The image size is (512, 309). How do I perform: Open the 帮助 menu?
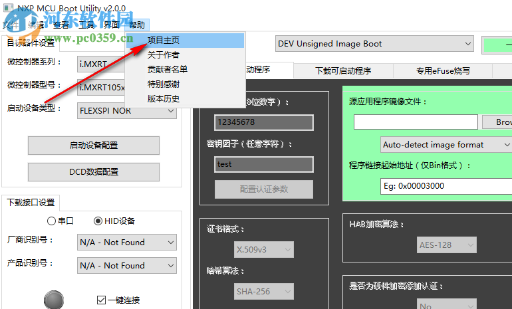click(x=137, y=25)
